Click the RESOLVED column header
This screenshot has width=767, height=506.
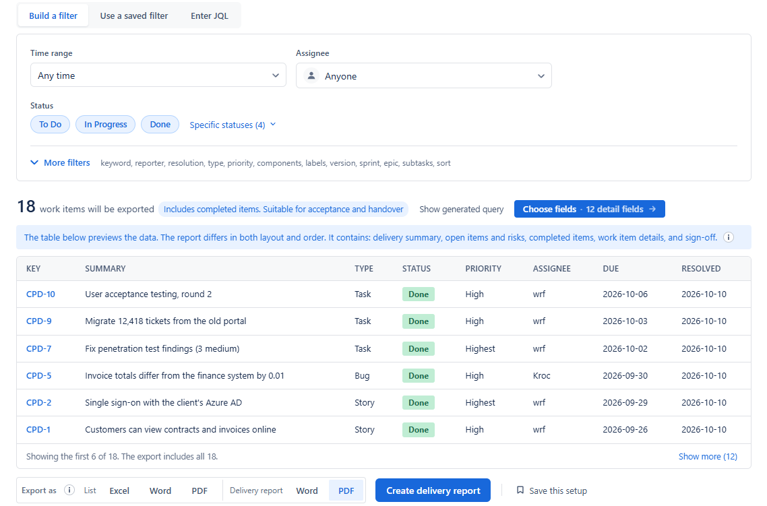coord(701,268)
